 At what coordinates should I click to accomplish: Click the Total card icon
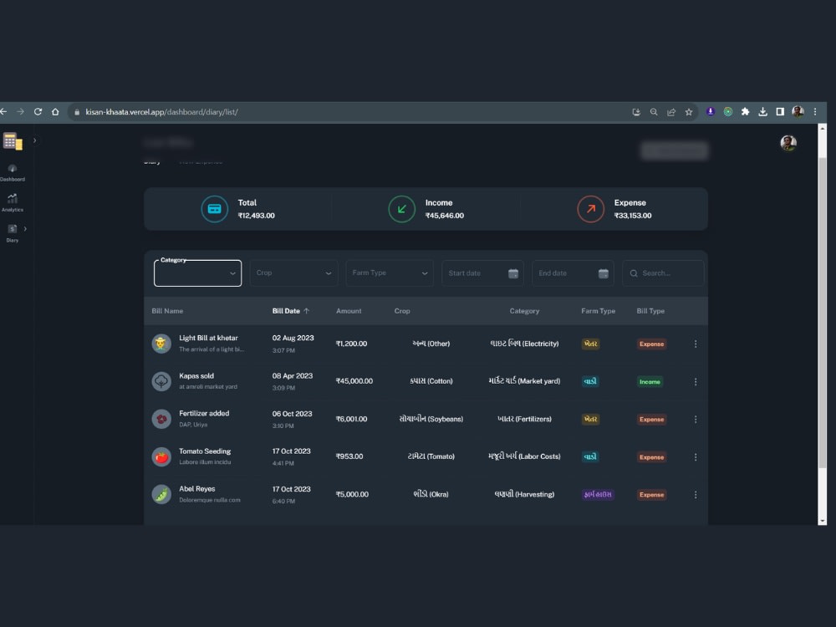click(x=214, y=209)
